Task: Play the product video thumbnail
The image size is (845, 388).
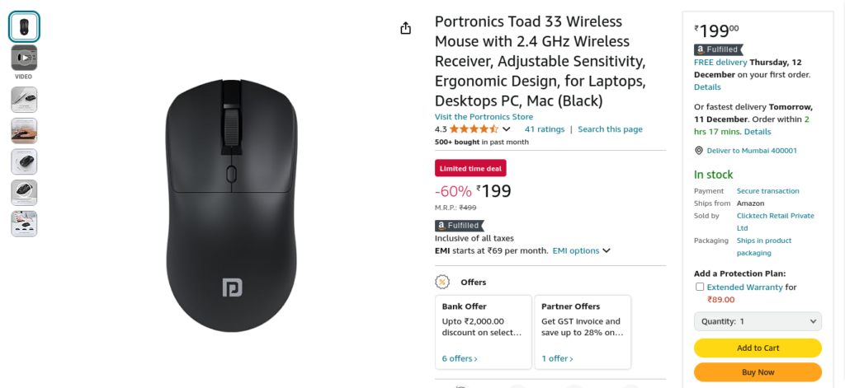Action: click(x=24, y=58)
